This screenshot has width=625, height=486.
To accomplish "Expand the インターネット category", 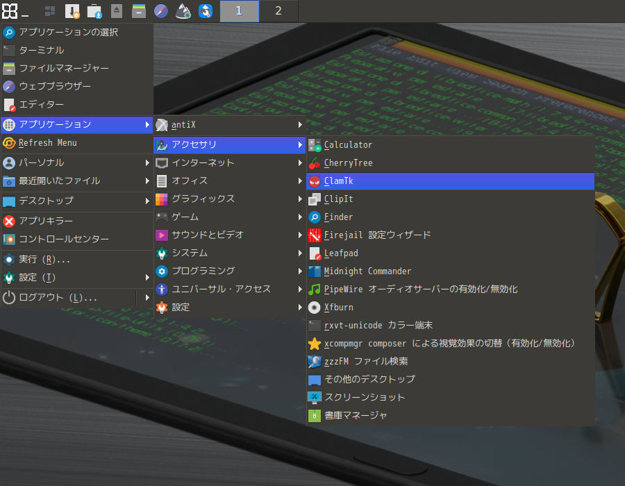I will pyautogui.click(x=230, y=162).
